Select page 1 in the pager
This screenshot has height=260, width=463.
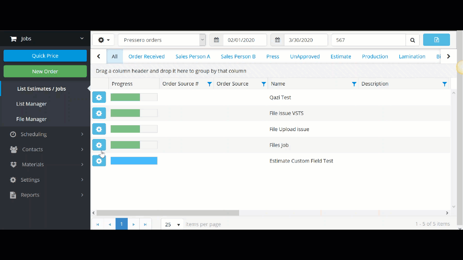coord(122,224)
